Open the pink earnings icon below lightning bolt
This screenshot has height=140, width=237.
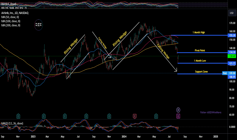tap(178, 116)
